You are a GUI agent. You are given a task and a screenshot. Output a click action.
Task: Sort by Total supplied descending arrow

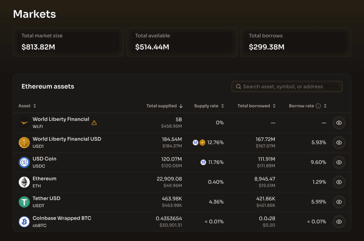click(x=181, y=106)
